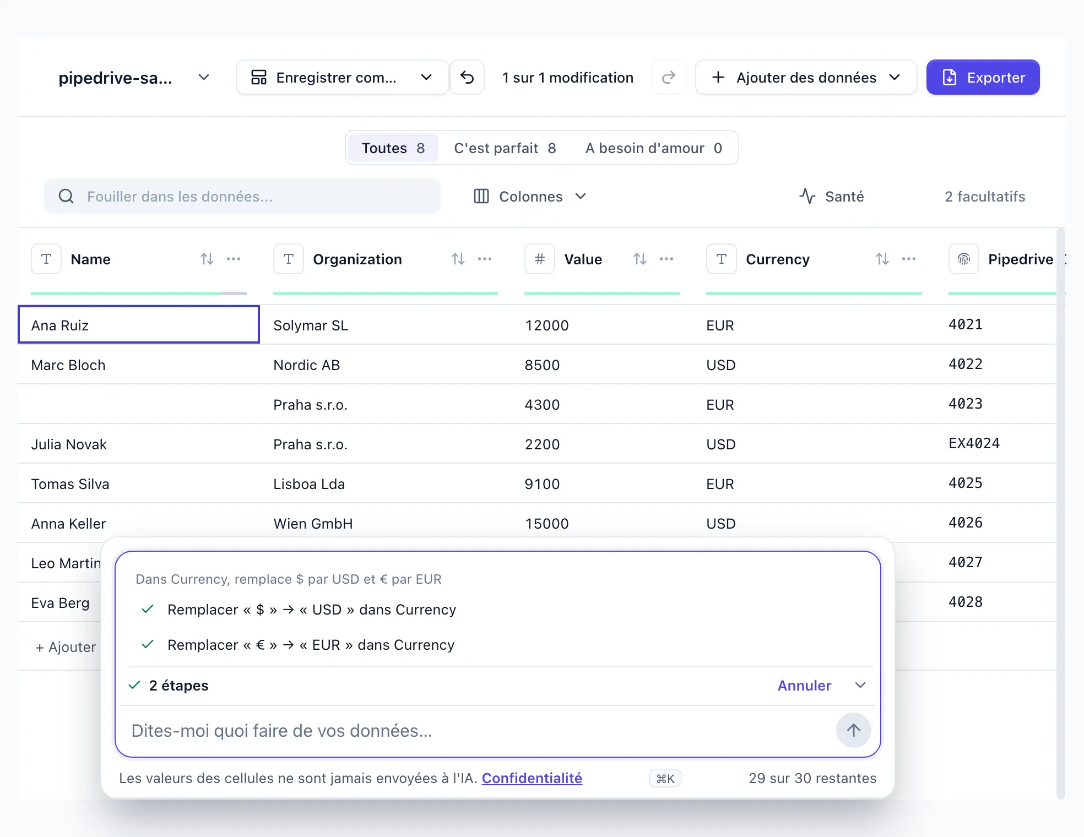
Task: Click + Ajouter row button
Action: (x=66, y=647)
